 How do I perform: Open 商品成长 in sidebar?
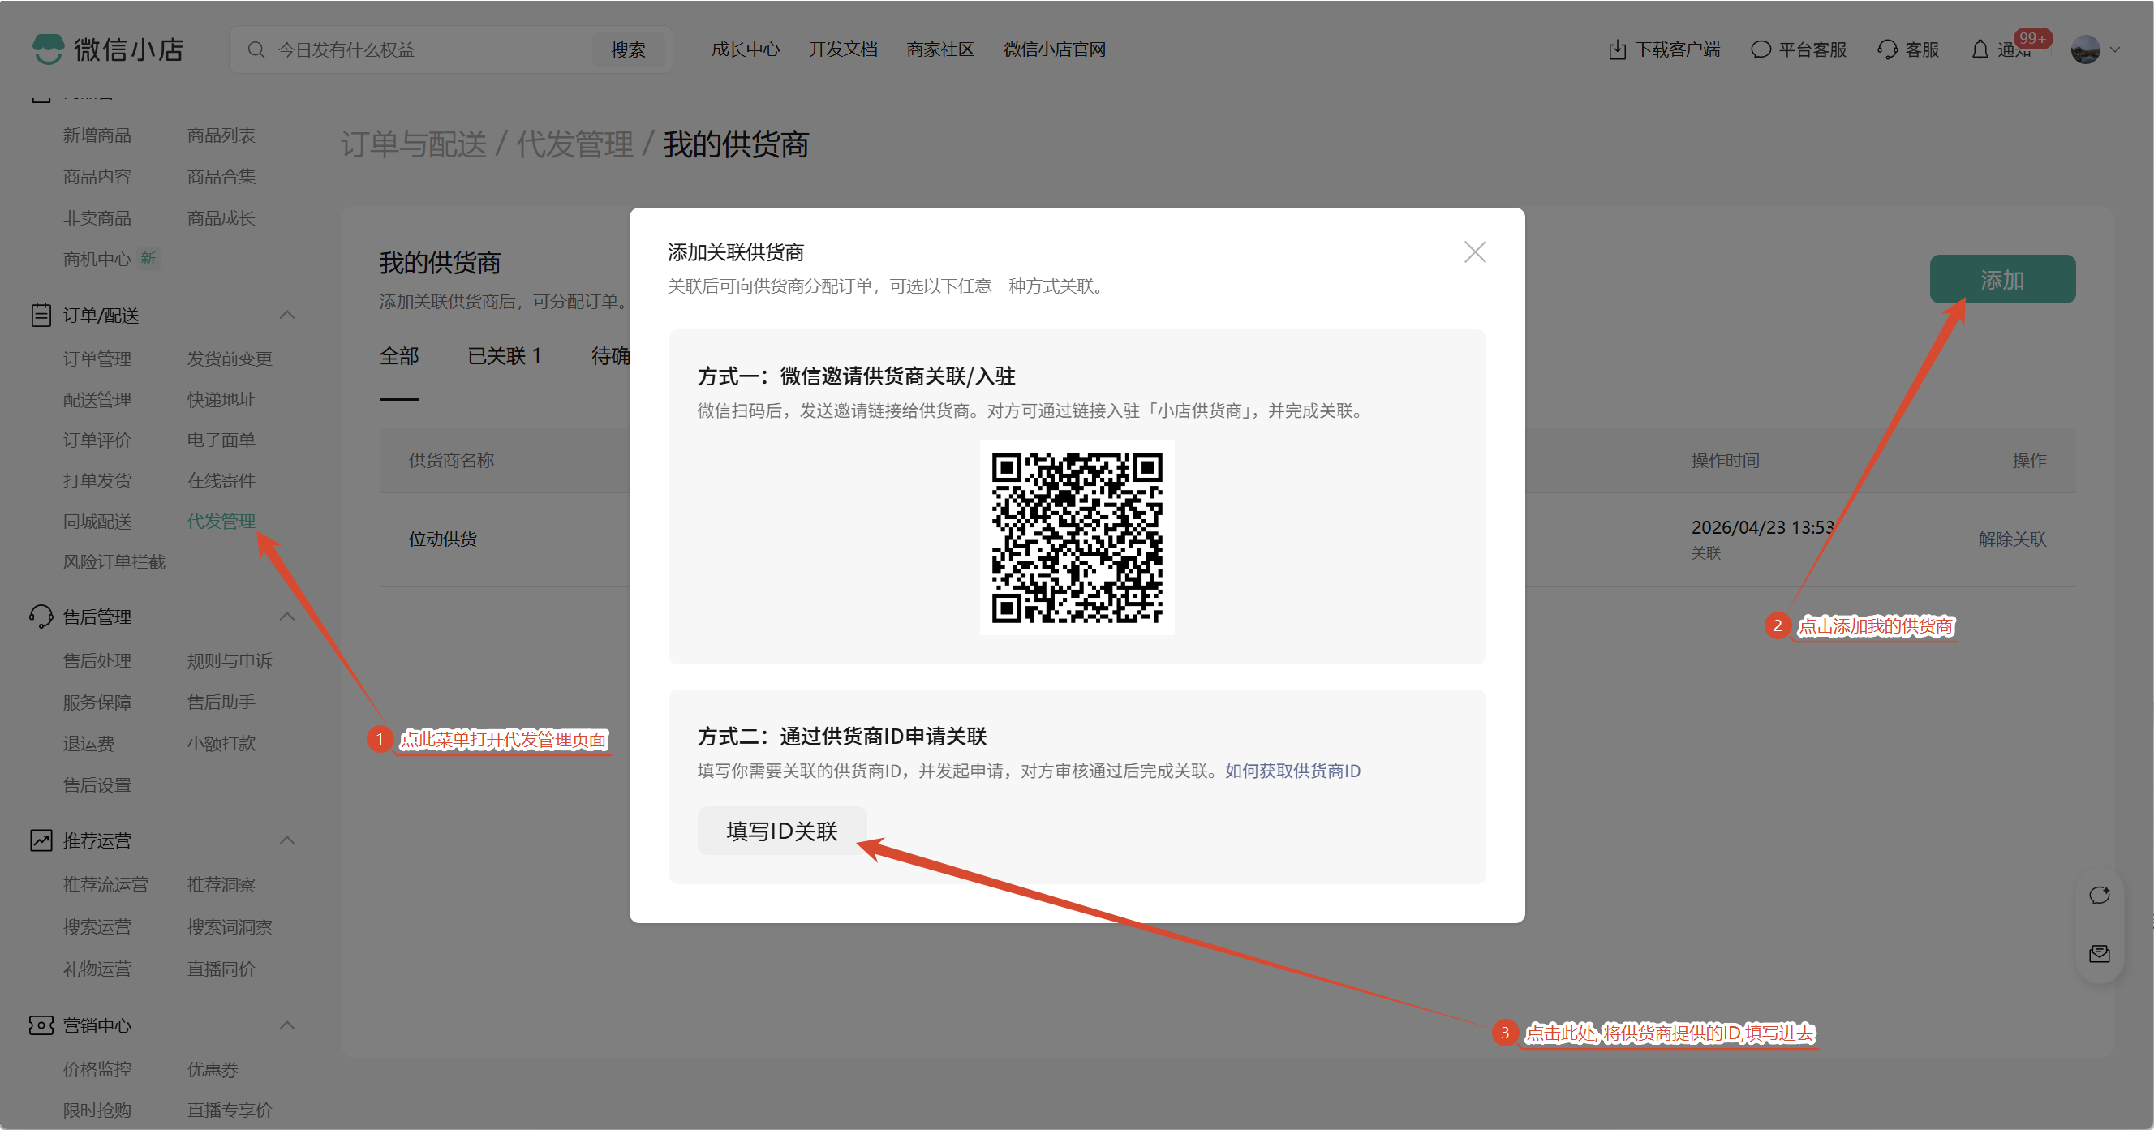pos(221,218)
